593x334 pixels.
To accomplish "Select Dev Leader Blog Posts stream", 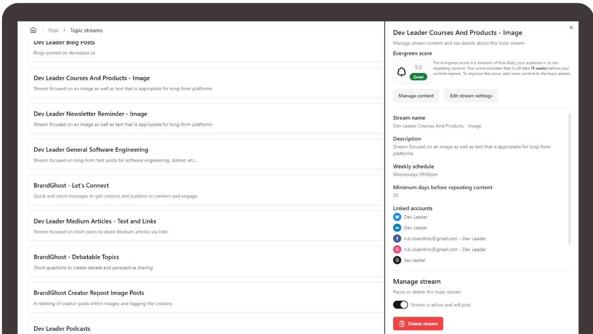I will pyautogui.click(x=206, y=50).
